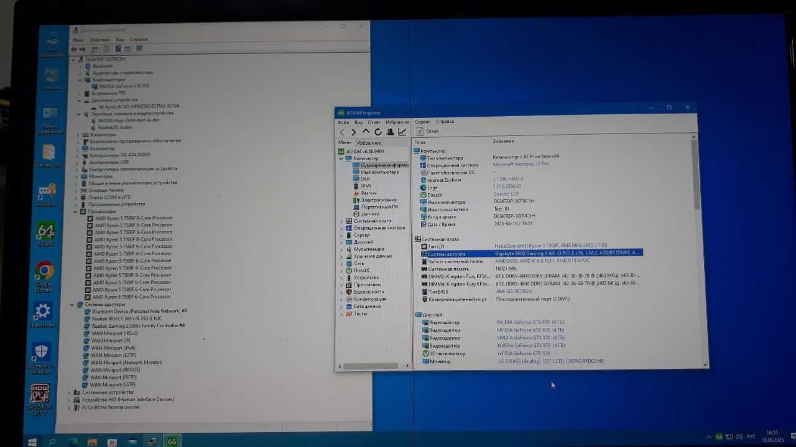796x447 pixels.
Task: Click the Отчет report button
Action: pyautogui.click(x=428, y=132)
